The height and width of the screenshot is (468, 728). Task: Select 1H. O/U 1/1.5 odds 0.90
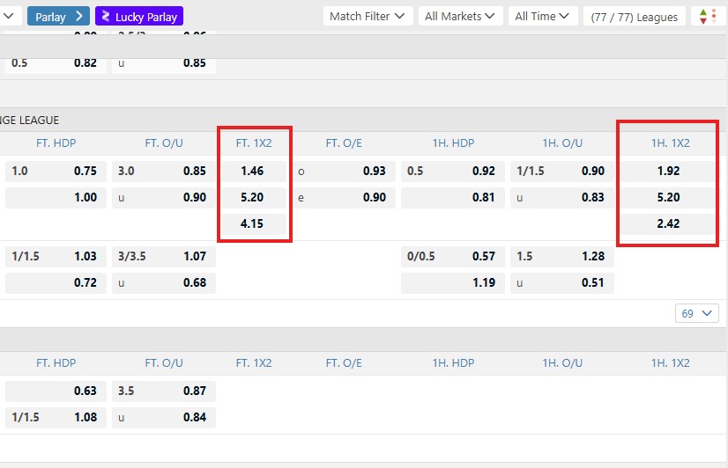pos(561,171)
